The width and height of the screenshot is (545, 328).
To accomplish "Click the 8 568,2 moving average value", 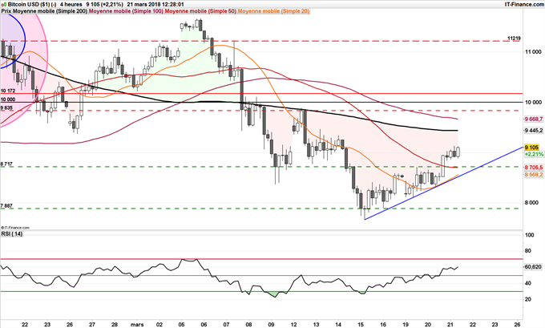I will (x=534, y=175).
